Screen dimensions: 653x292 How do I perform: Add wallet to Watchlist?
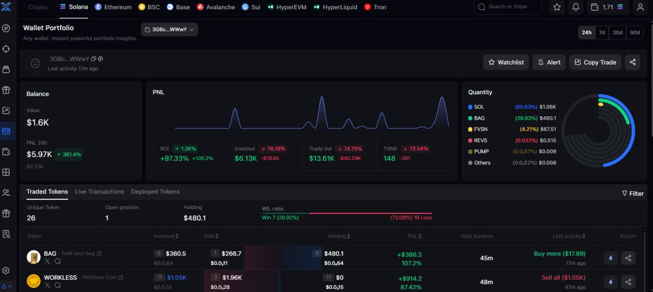pos(506,62)
